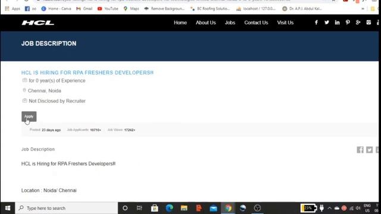The width and height of the screenshot is (381, 214).
Task: Open HCL Instagram icon in header
Action: click(x=368, y=23)
